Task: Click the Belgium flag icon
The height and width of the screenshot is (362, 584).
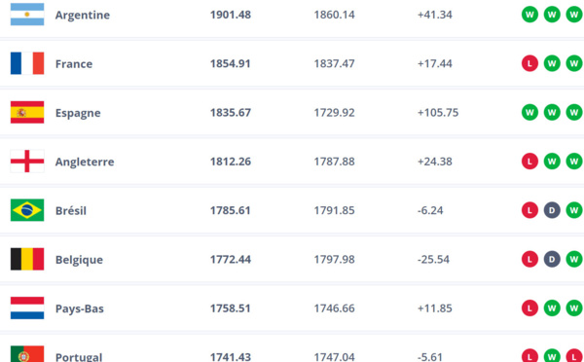Action: [27, 259]
